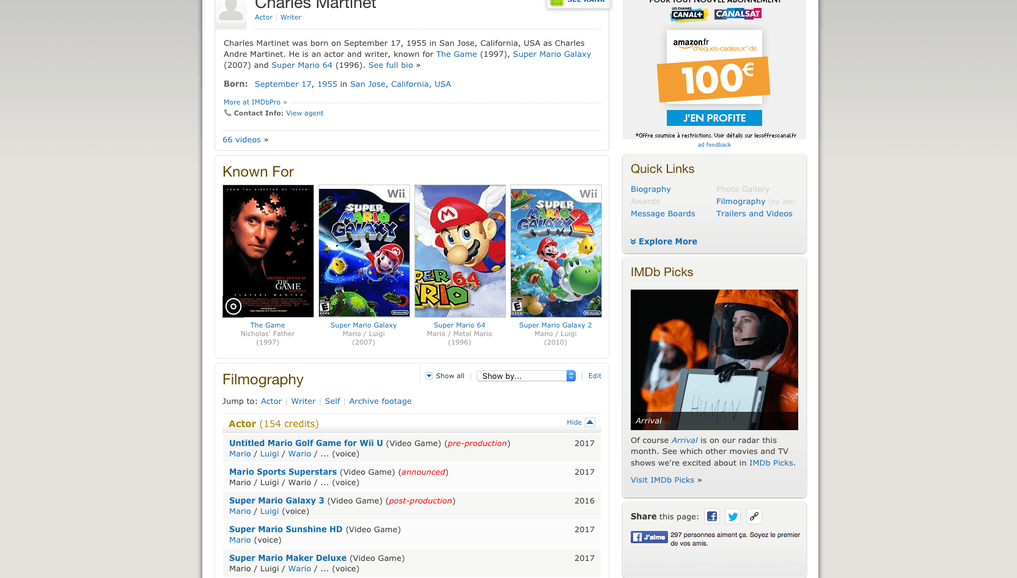Click the phone icon beside Contact Info
The image size is (1017, 578).
tap(227, 112)
